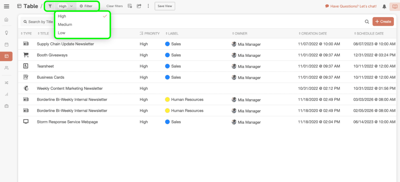
Task: Choose Low from priority dropdown
Action: [61, 33]
